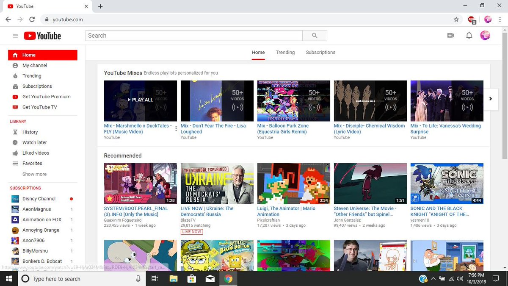Click the Windows search box
This screenshot has width=508, height=286.
tap(81, 278)
